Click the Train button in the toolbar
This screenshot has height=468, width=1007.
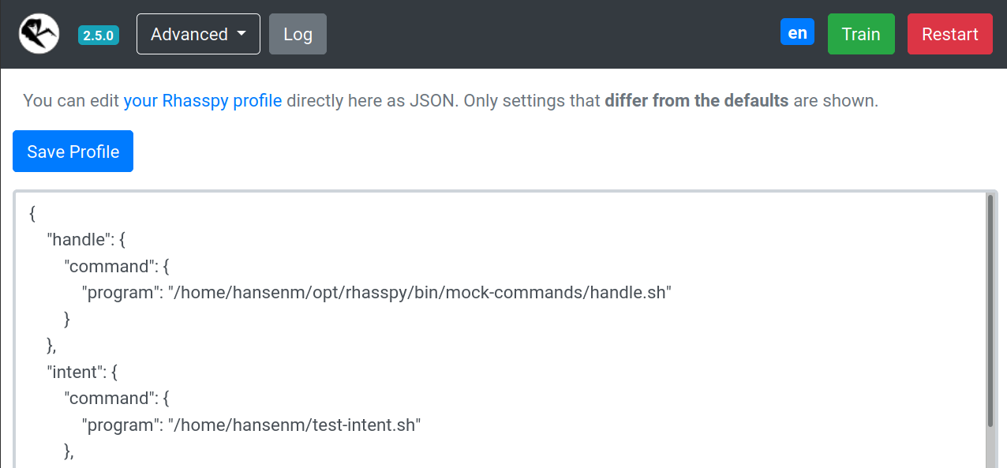[x=861, y=34]
